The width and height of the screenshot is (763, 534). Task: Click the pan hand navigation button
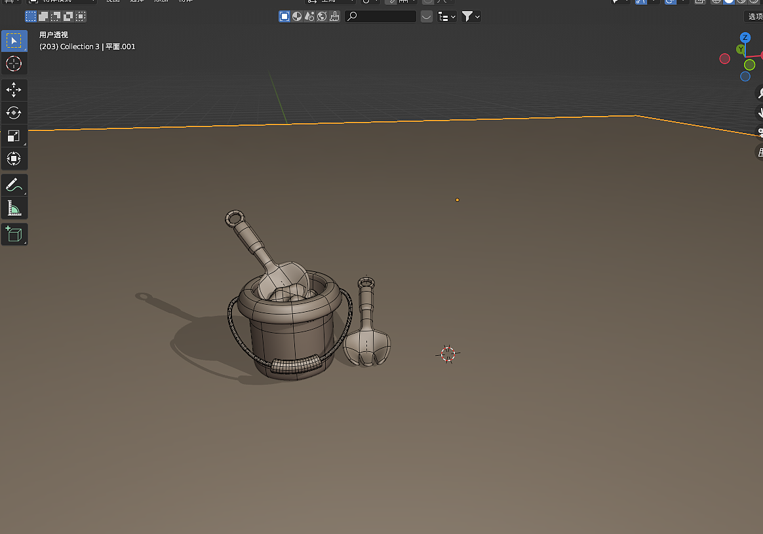click(760, 112)
